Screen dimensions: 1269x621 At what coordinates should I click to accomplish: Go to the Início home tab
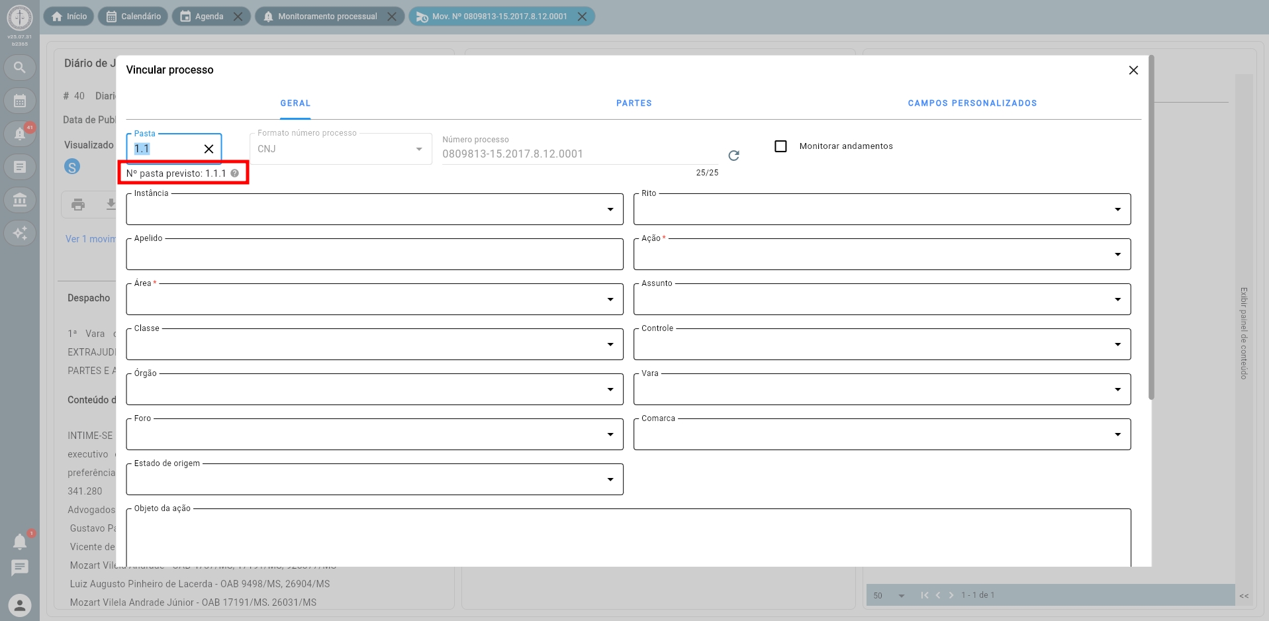(x=70, y=17)
